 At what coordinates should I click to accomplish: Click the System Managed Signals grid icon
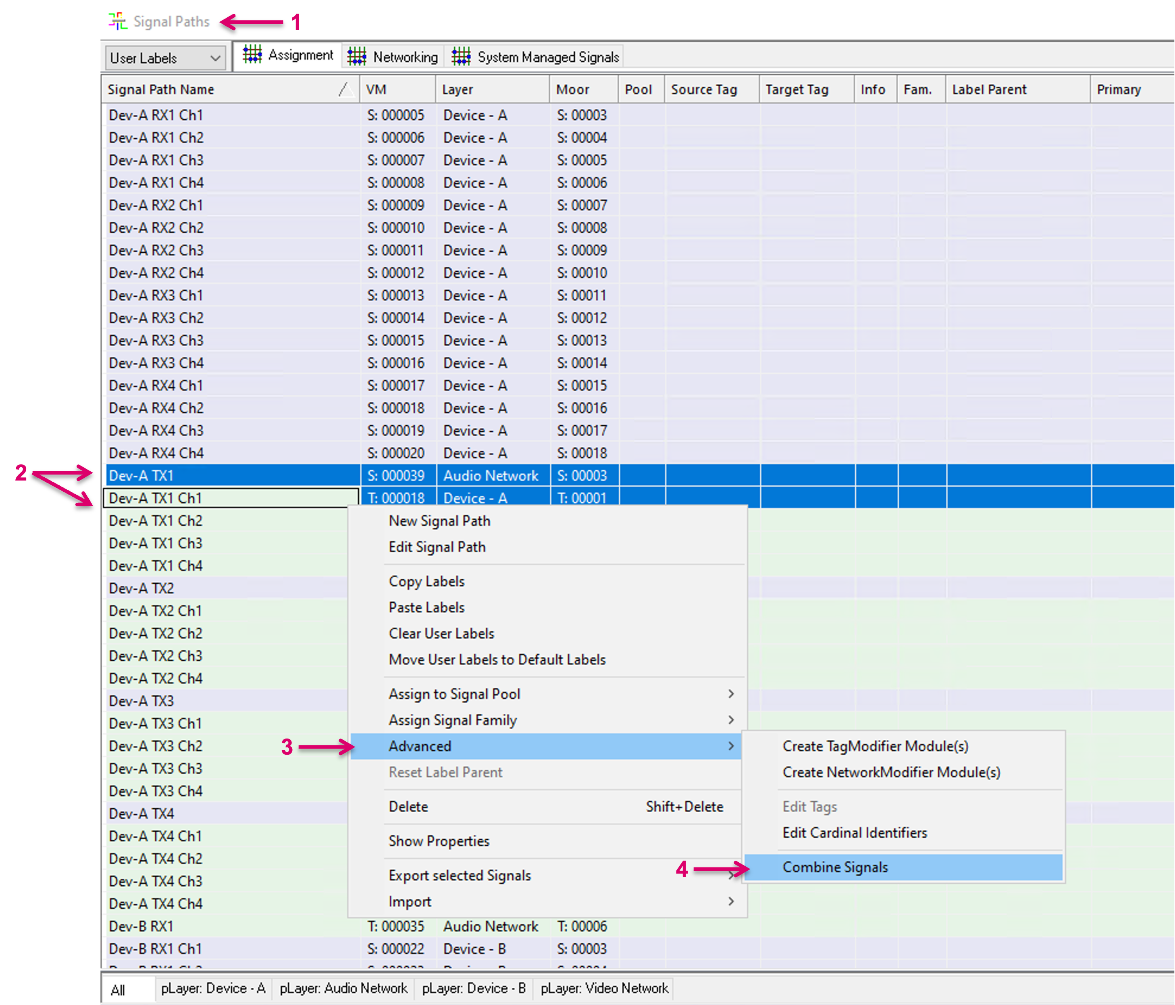[461, 57]
